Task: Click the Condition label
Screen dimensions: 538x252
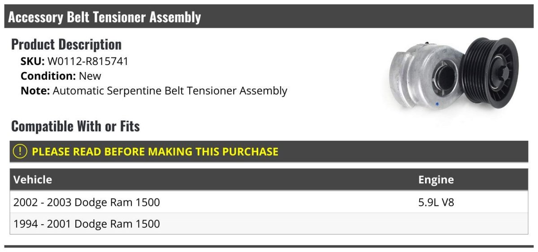Action: click(48, 76)
